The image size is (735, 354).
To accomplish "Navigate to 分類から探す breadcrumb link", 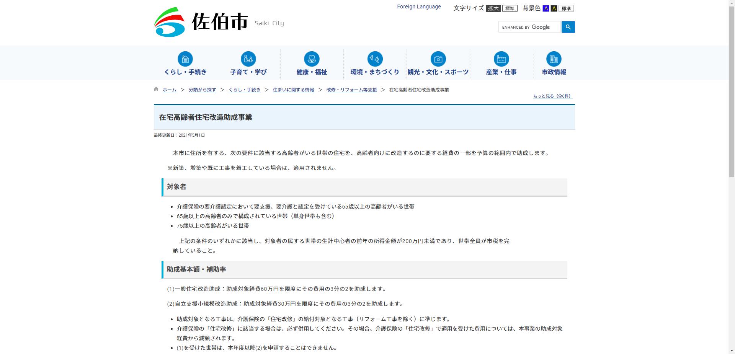I will 202,90.
